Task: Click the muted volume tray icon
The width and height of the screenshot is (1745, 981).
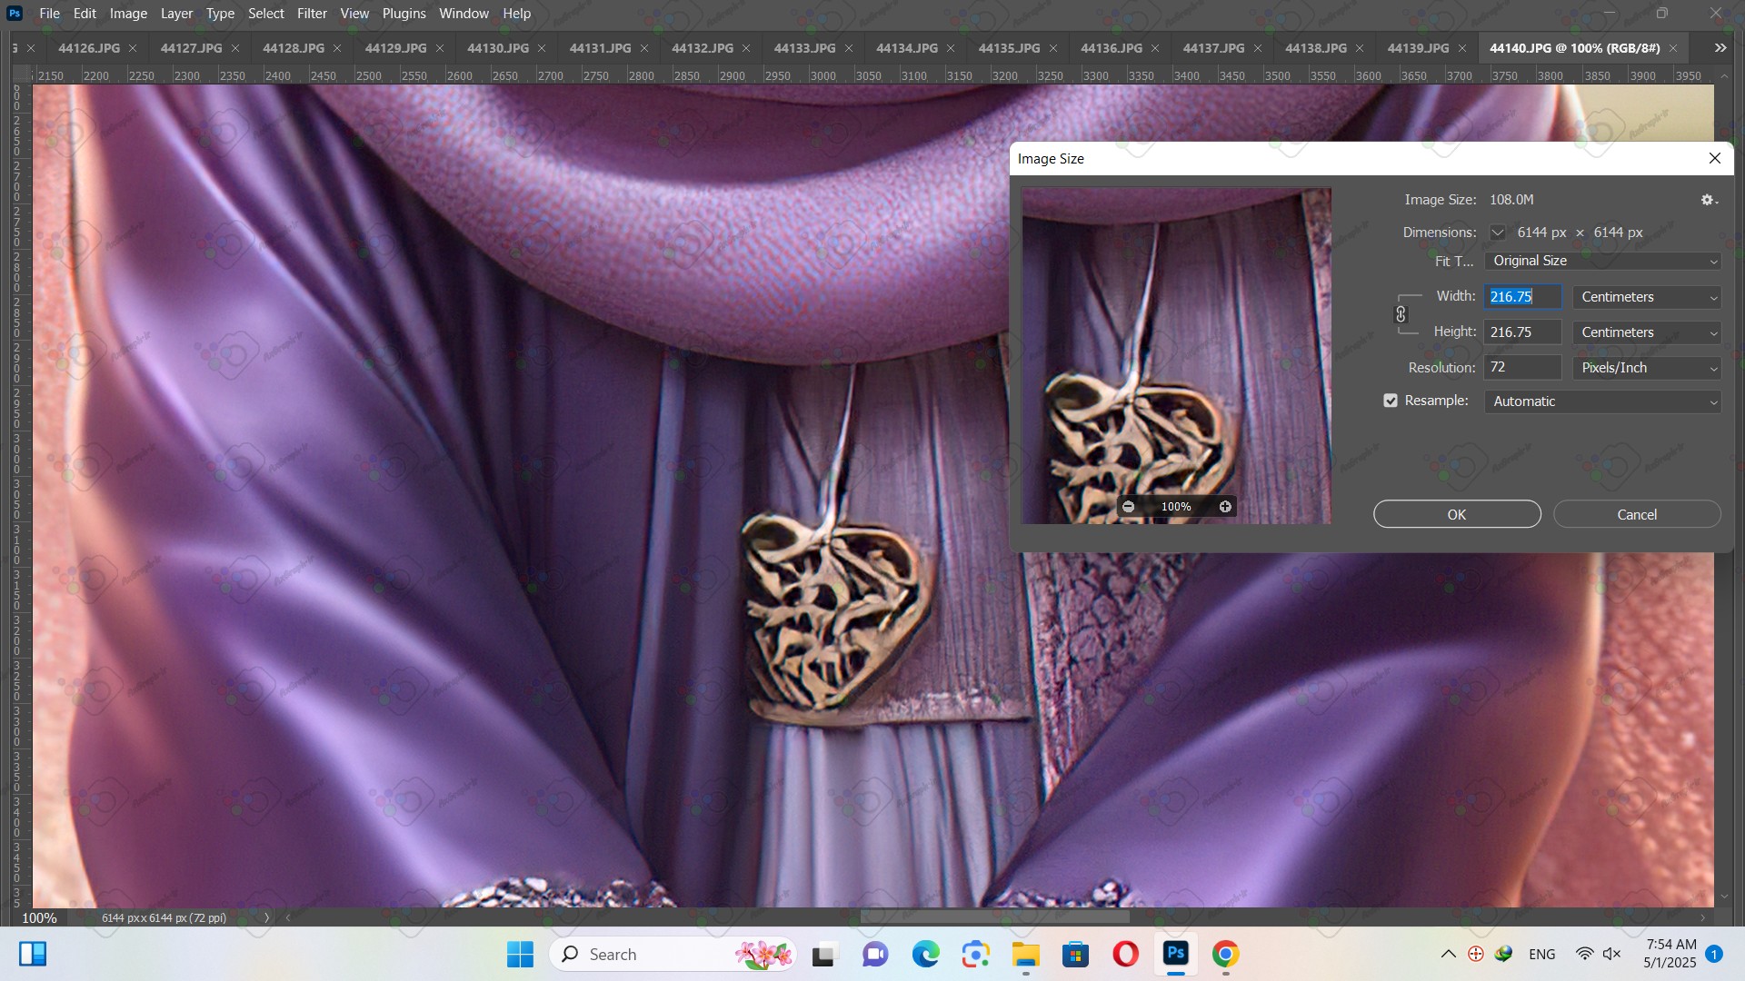Action: pos(1612,955)
